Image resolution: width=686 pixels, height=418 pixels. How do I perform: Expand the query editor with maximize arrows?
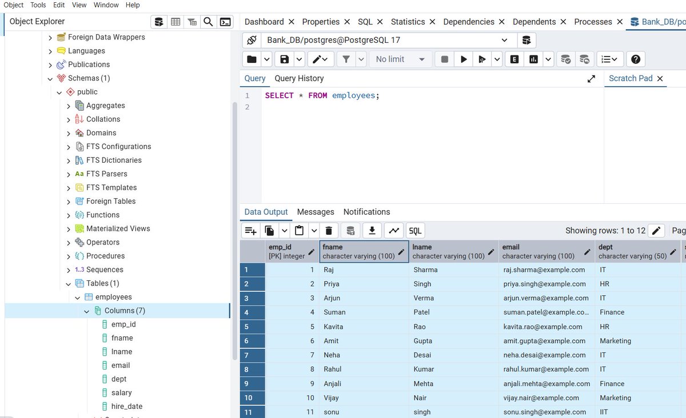pyautogui.click(x=591, y=79)
